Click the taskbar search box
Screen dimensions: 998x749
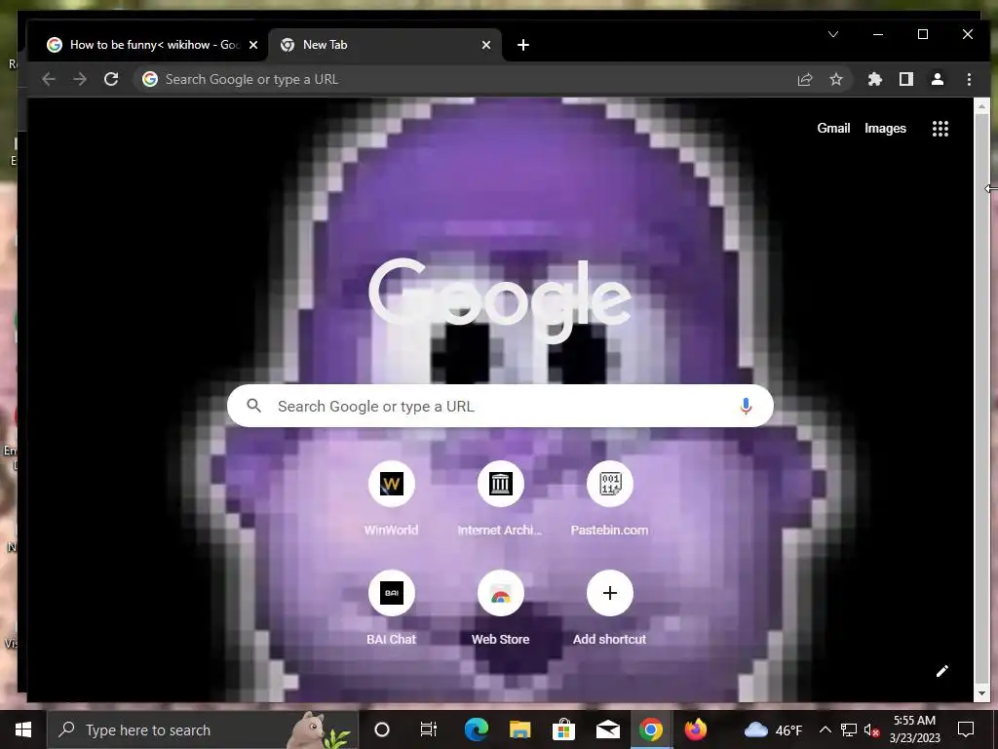click(203, 729)
